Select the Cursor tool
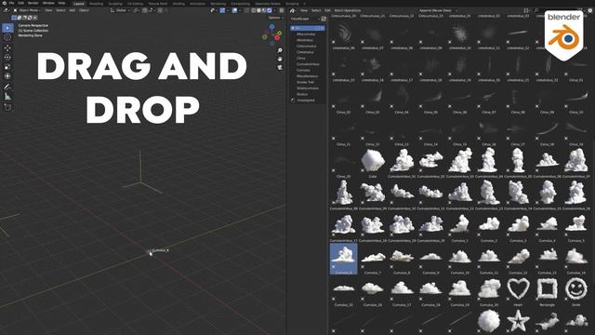This screenshot has width=595, height=335. click(7, 37)
